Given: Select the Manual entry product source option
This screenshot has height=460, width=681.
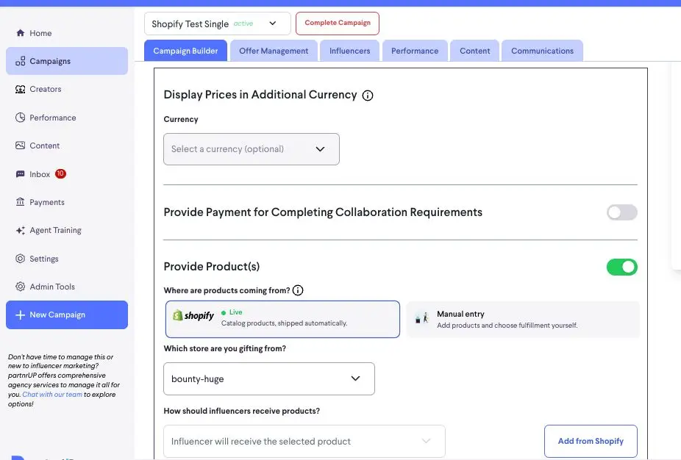Looking at the screenshot, I should click(x=523, y=320).
